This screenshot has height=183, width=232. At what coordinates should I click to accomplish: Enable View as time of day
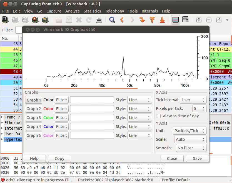point(159,116)
